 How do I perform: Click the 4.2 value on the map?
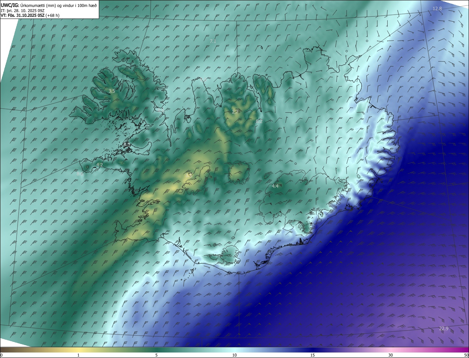(99, 165)
